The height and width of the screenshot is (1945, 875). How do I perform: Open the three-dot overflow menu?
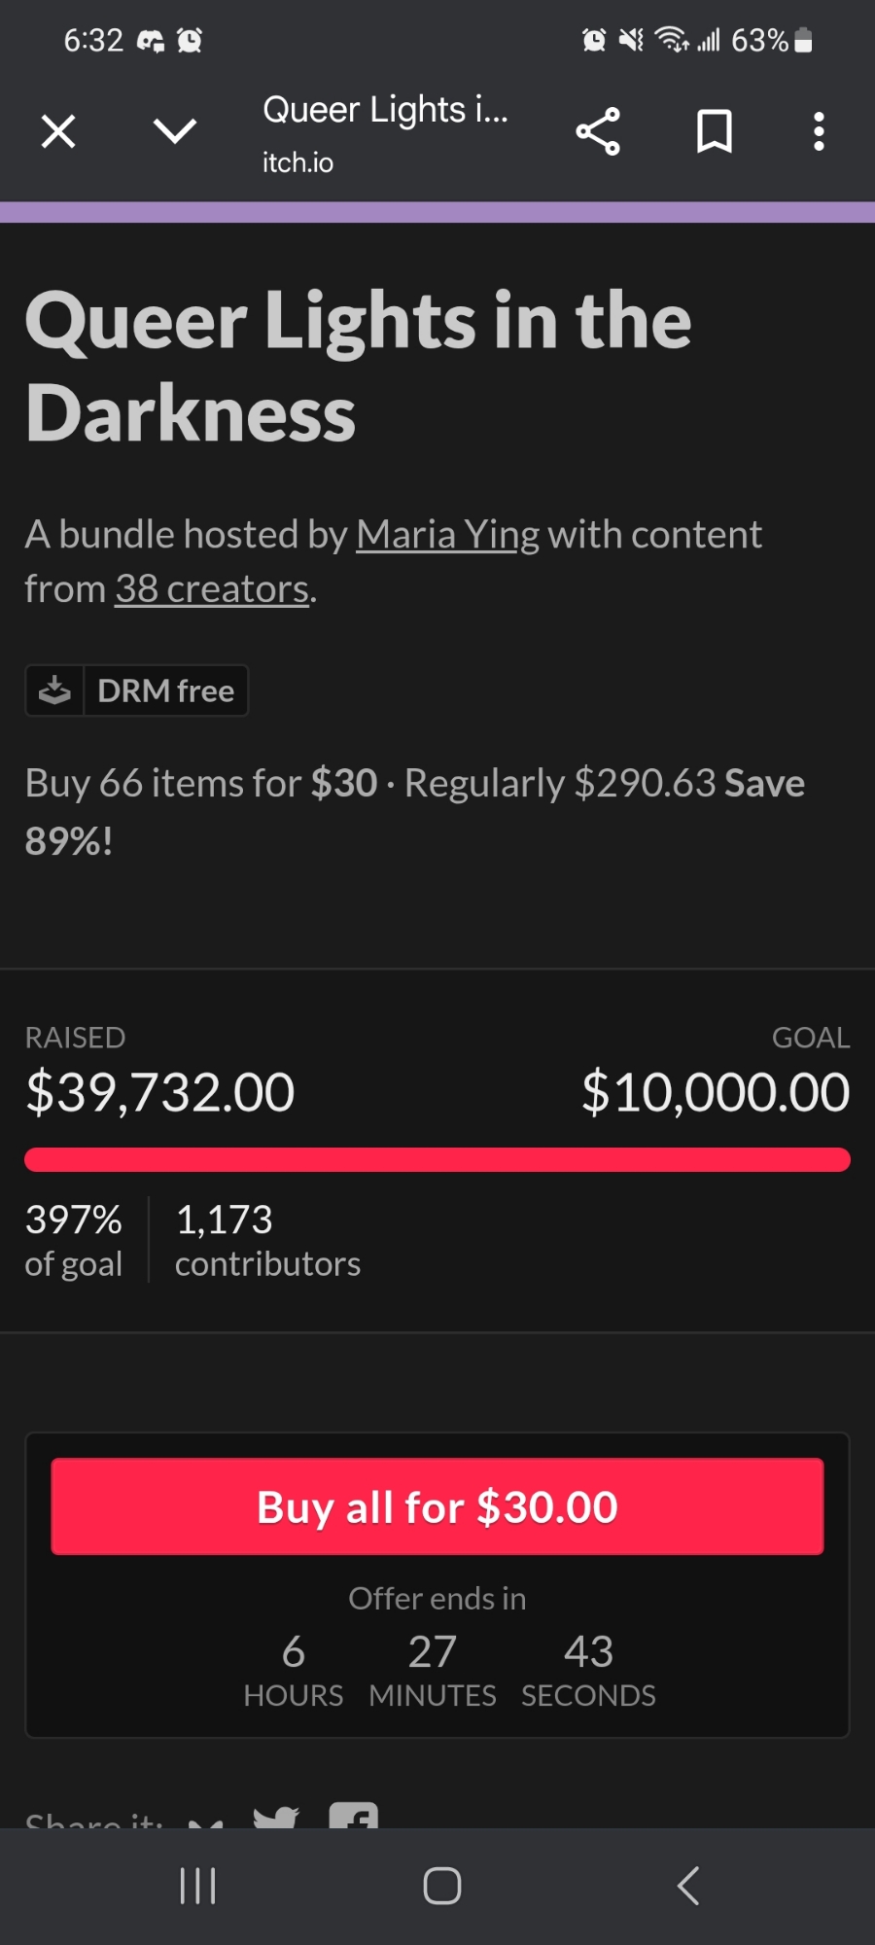[x=819, y=131]
